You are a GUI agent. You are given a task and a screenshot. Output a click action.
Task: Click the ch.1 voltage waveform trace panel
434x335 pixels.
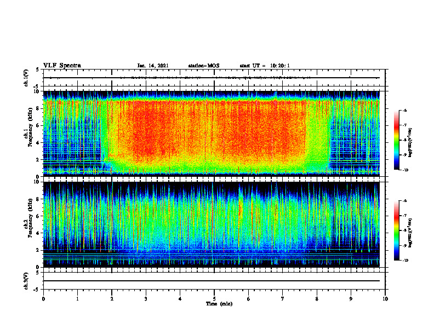coord(214,78)
